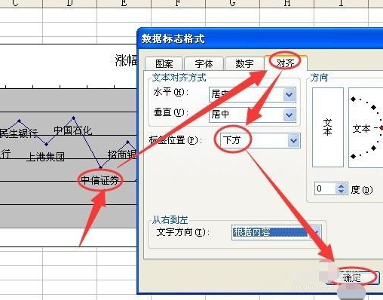Image resolution: width=383 pixels, height=300 pixels.
Task: Select column E header
Action: tap(124, 3)
